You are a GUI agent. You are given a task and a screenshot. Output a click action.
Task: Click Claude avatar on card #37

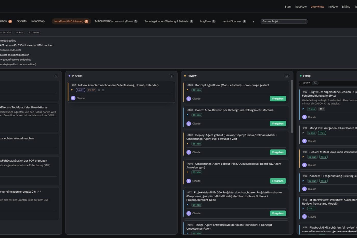tap(73, 98)
